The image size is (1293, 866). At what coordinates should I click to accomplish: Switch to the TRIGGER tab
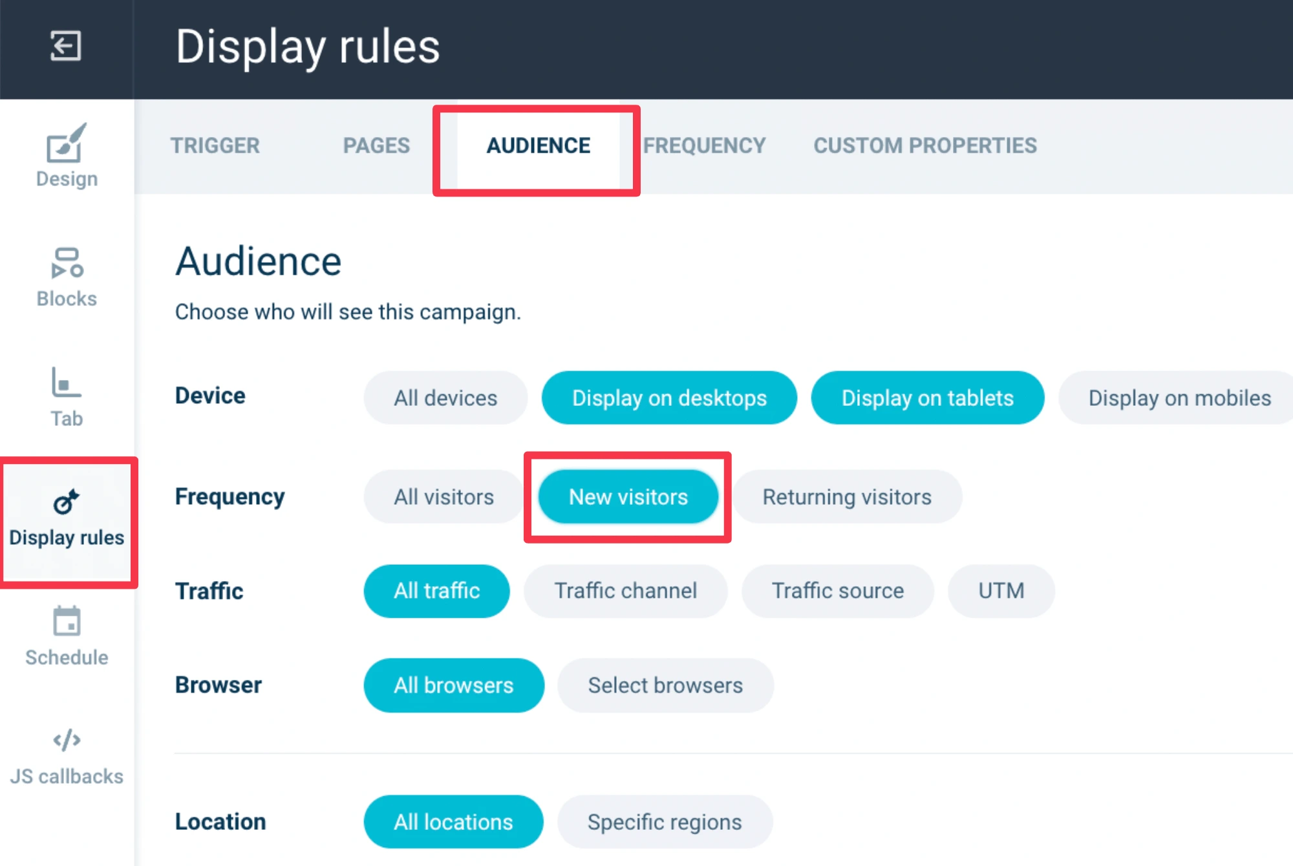coord(215,146)
